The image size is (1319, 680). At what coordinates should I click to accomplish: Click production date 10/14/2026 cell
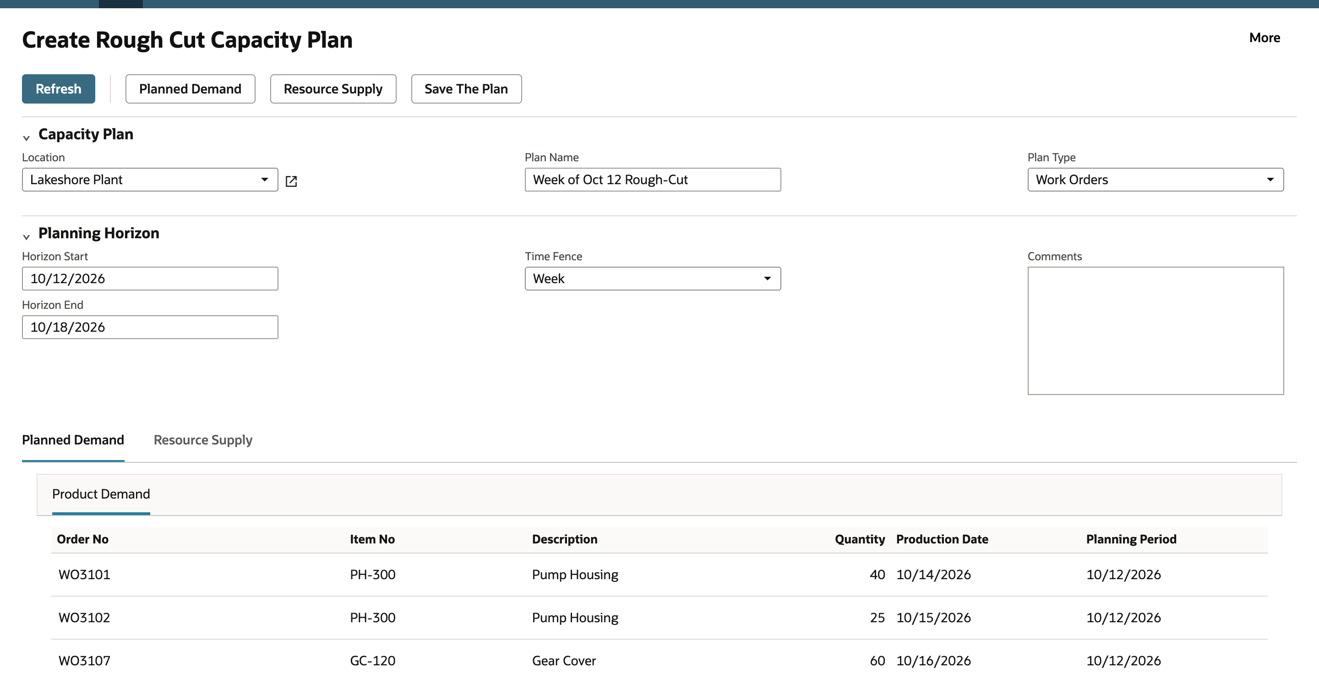pyautogui.click(x=933, y=575)
